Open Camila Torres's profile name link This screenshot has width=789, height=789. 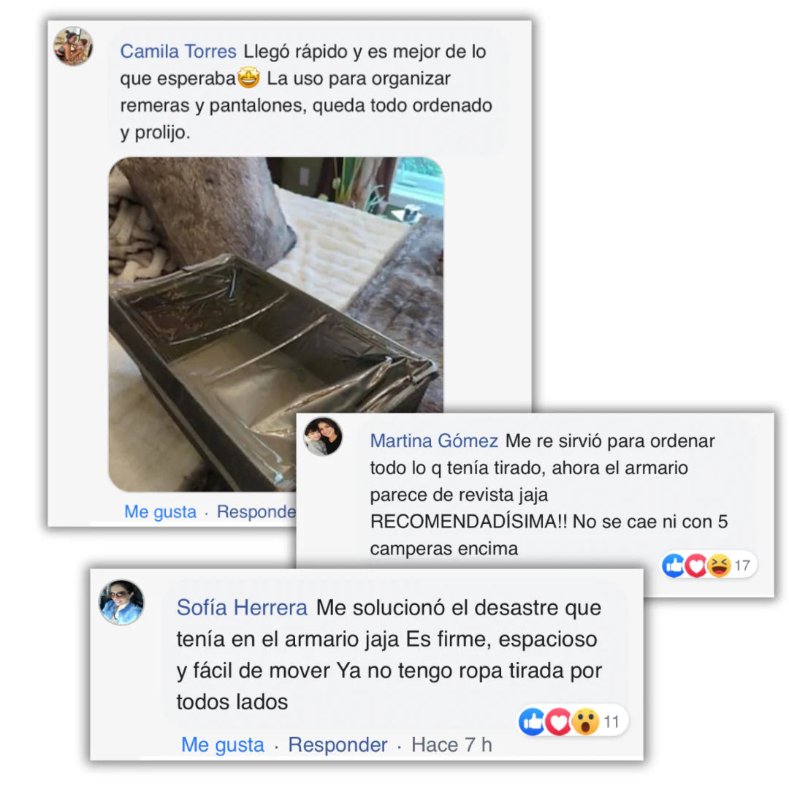pos(178,51)
